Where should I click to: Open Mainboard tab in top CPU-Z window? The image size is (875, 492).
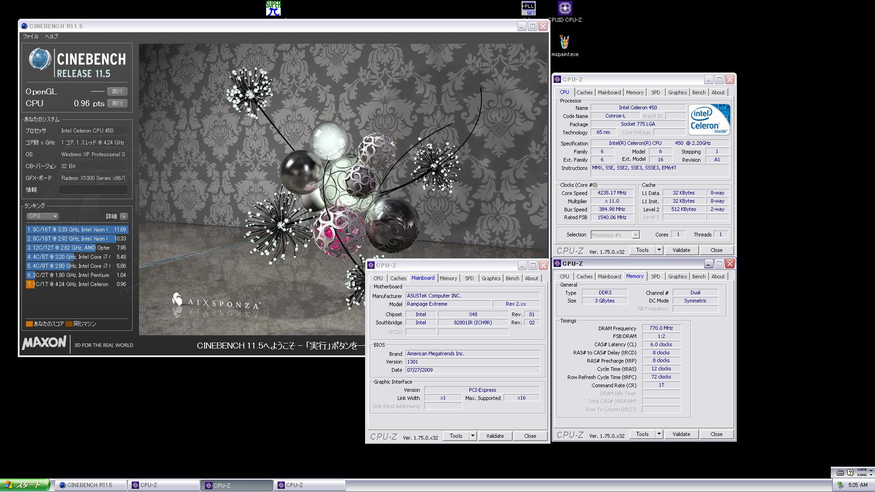pos(609,92)
